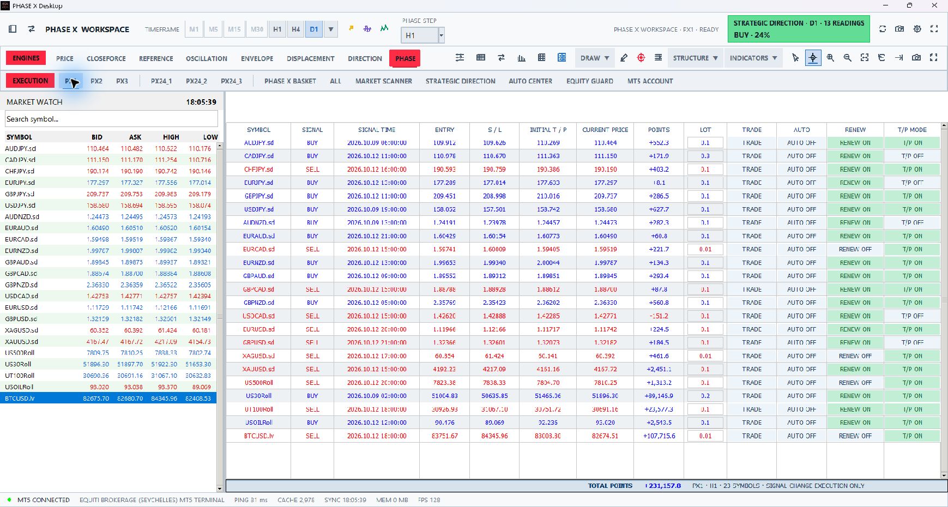This screenshot has width=948, height=507.
Task: Open the timeframe dropdown arrow beside D1
Action: pyautogui.click(x=331, y=29)
